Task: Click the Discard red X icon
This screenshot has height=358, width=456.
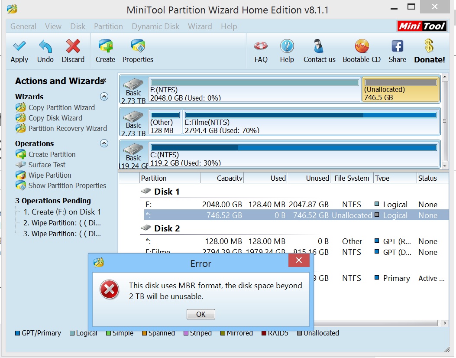Action: click(x=73, y=46)
